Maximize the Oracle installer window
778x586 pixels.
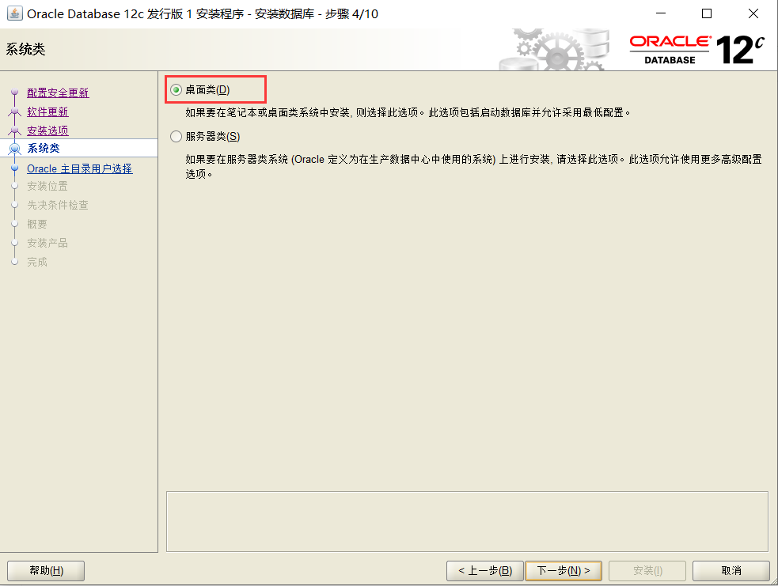[x=707, y=13]
